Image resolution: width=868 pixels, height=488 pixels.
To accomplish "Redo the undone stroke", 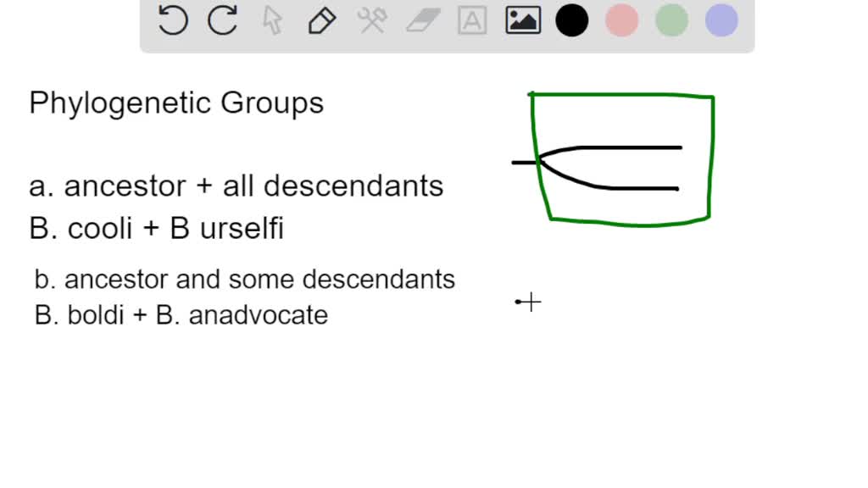I will [221, 20].
